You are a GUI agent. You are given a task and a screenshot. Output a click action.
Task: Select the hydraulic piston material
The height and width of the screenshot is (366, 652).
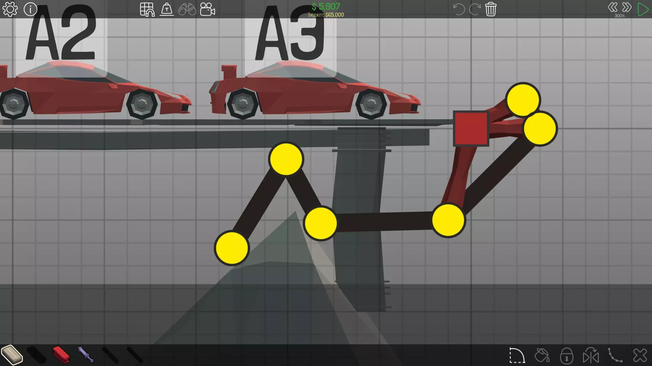(86, 355)
